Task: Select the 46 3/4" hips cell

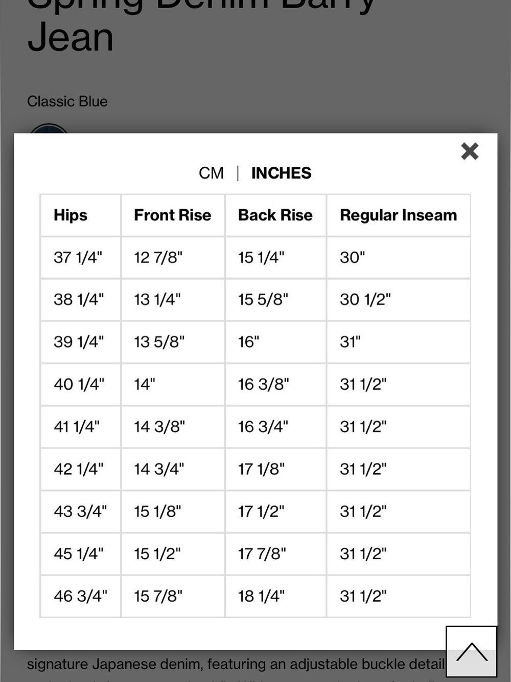Action: pos(81,596)
